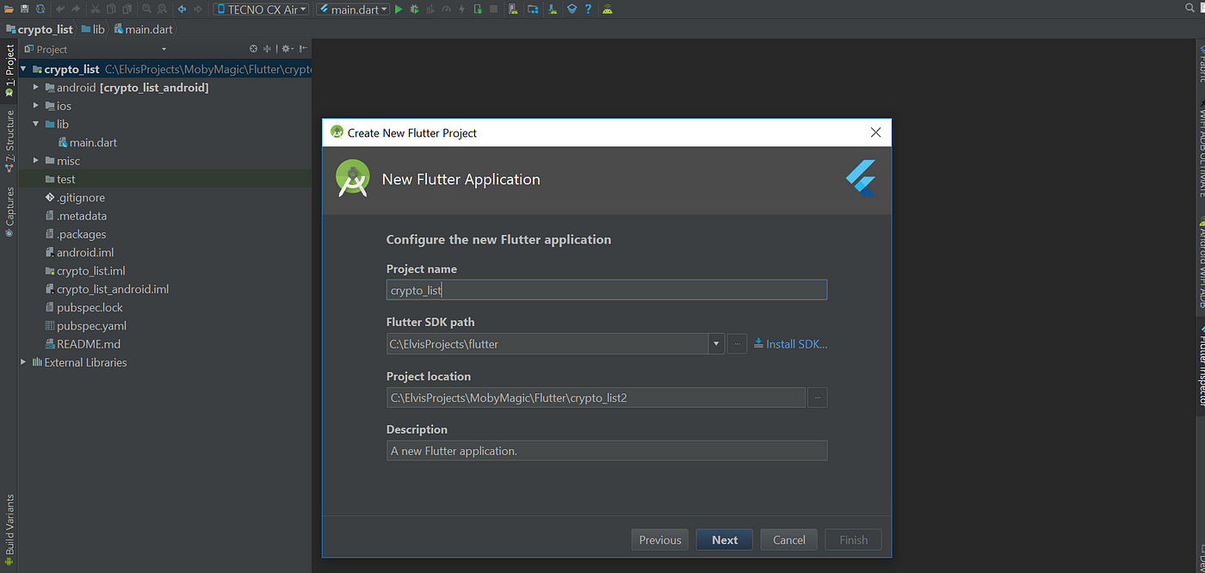
Task: Run the app with green play icon
Action: (398, 9)
